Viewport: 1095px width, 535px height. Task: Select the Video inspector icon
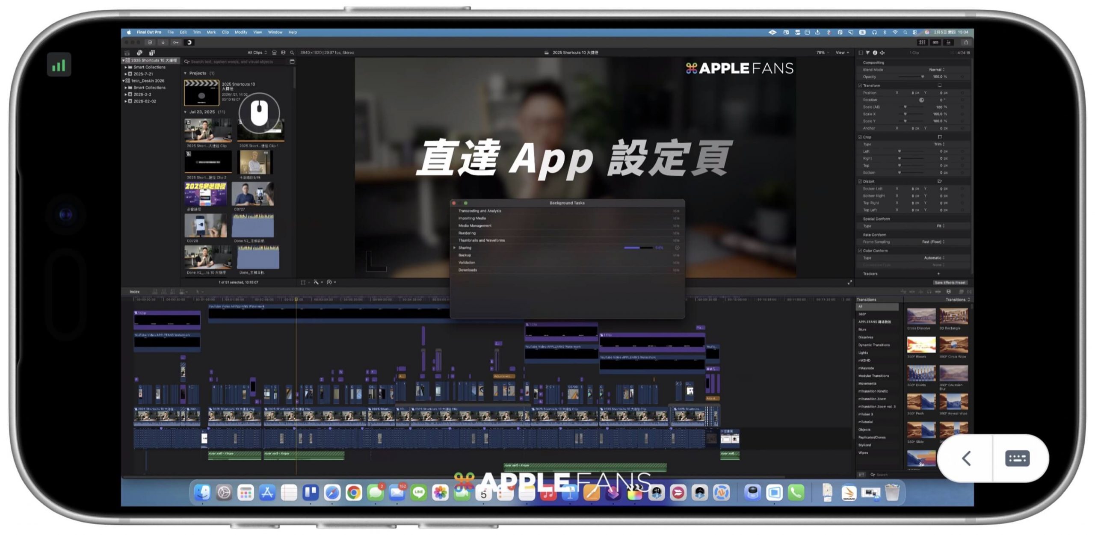click(861, 53)
